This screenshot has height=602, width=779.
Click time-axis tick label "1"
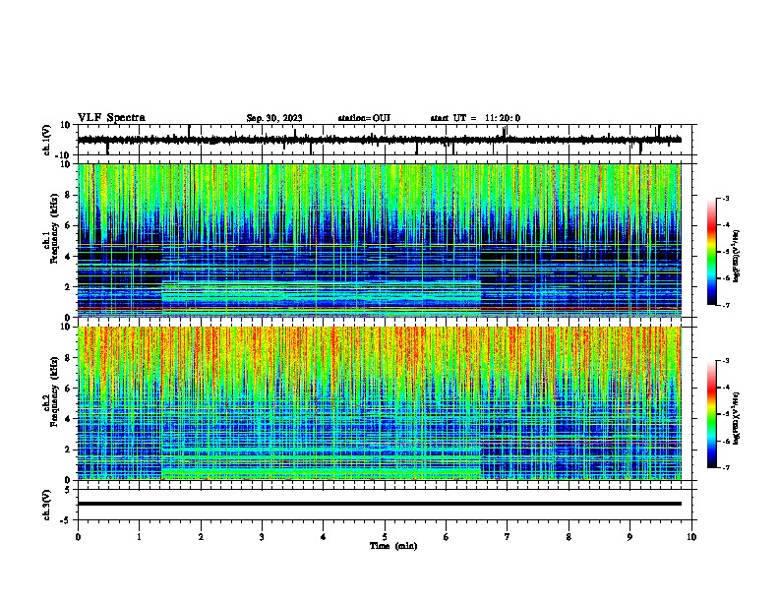tap(139, 537)
